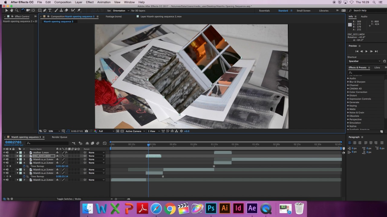Image resolution: width=387 pixels, height=217 pixels.
Task: Open Graph Editor in timeline
Action: tap(105, 143)
